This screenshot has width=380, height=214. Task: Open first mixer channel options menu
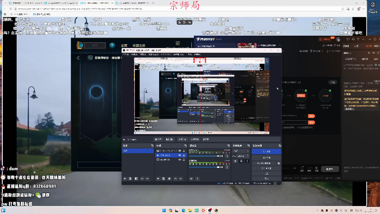coord(227,156)
